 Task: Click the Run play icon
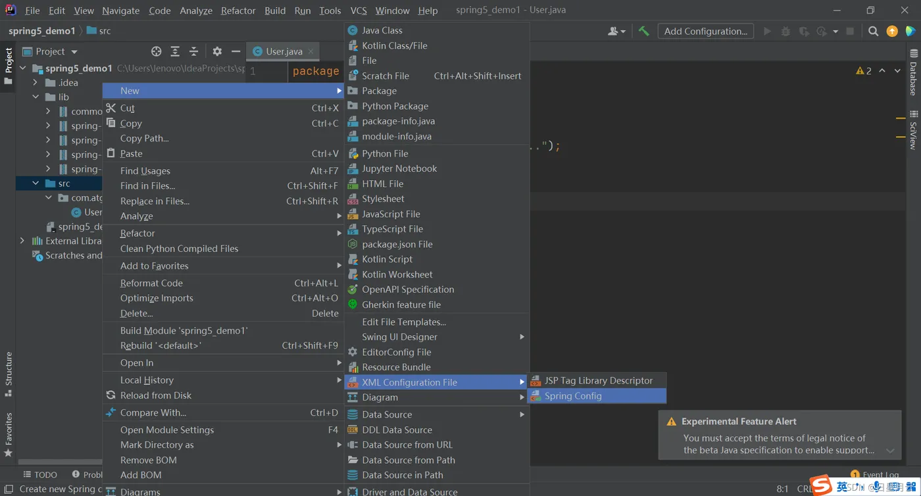[x=767, y=31]
